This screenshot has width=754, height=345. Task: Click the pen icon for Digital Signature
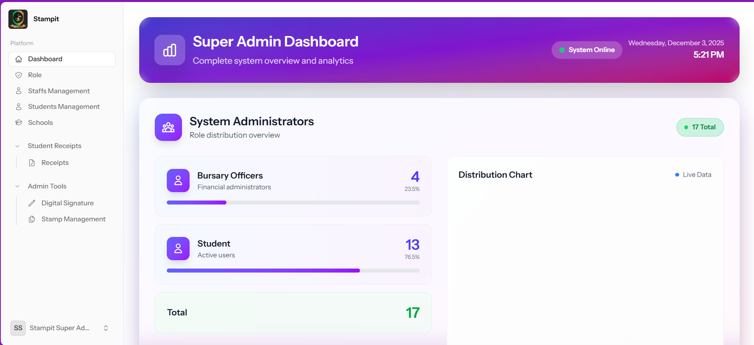pyautogui.click(x=32, y=203)
